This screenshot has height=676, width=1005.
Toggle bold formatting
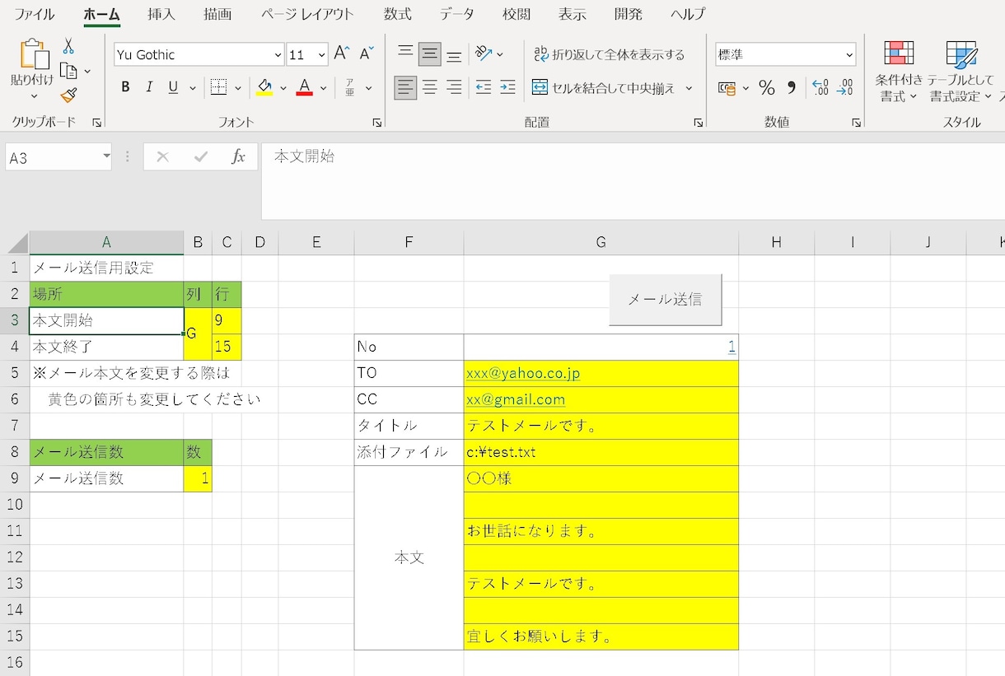click(125, 87)
